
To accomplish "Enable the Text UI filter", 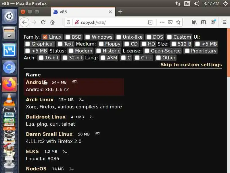I will point(60,44).
